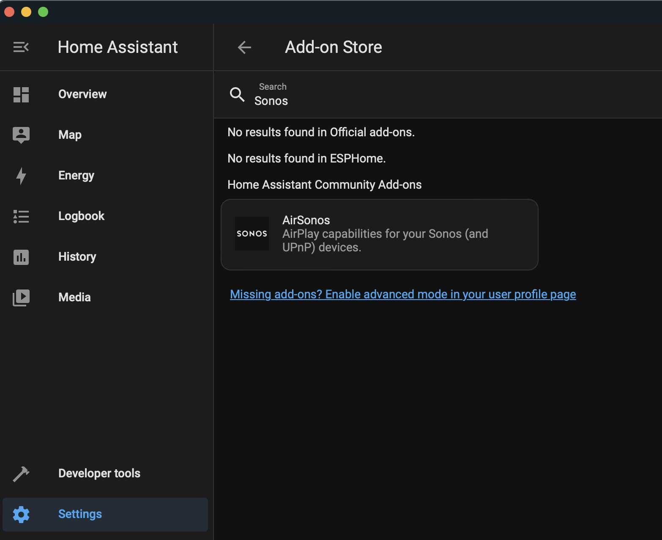This screenshot has width=662, height=540.
Task: Open the Media menu item
Action: click(x=105, y=298)
